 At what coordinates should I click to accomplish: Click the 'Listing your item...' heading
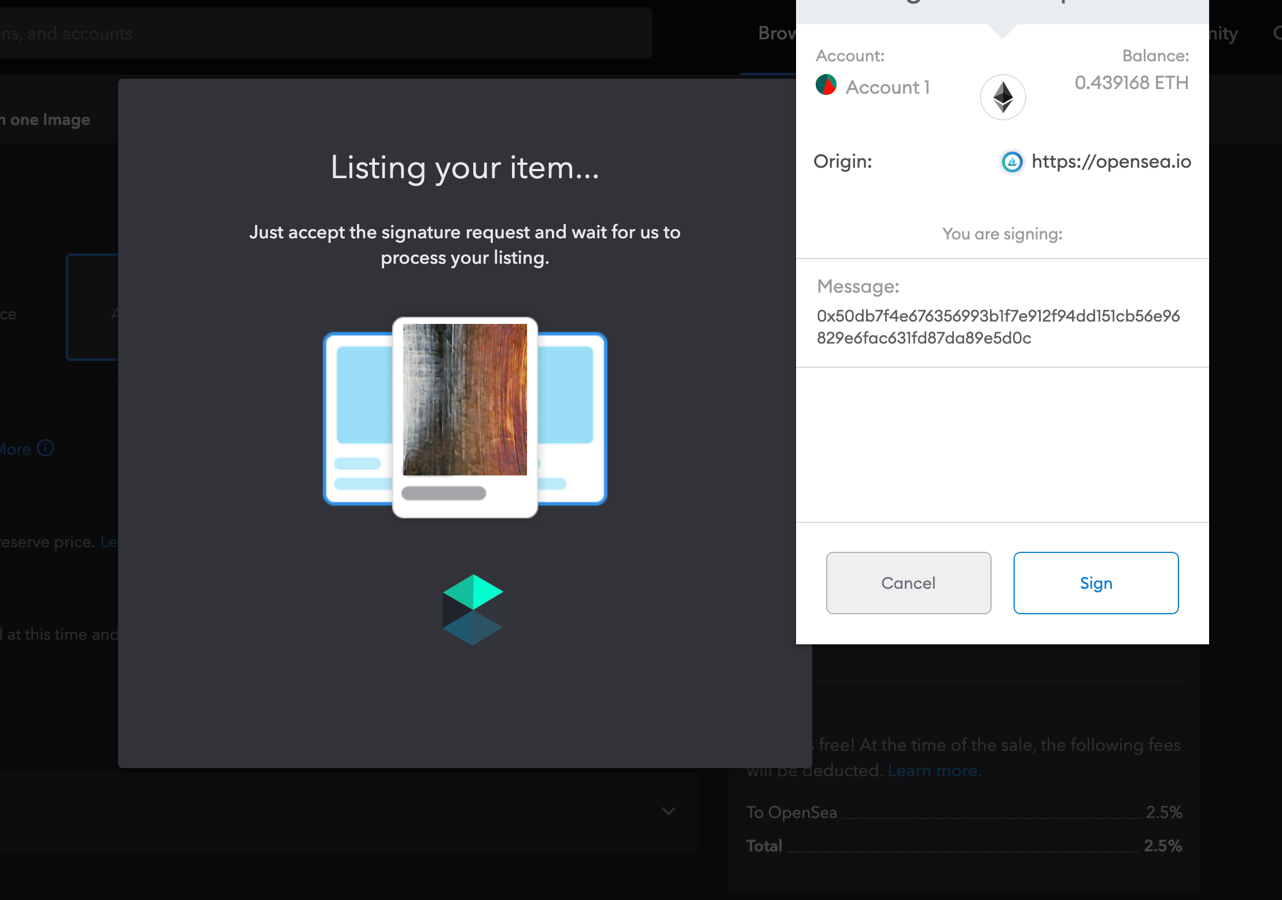pyautogui.click(x=465, y=168)
